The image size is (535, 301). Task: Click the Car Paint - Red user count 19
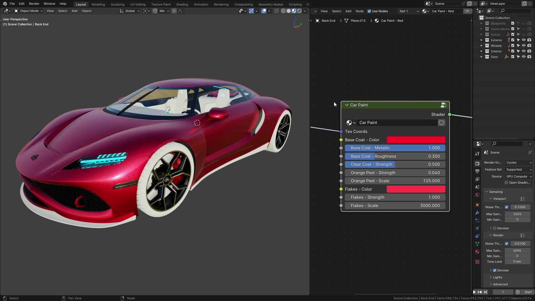pos(467,11)
